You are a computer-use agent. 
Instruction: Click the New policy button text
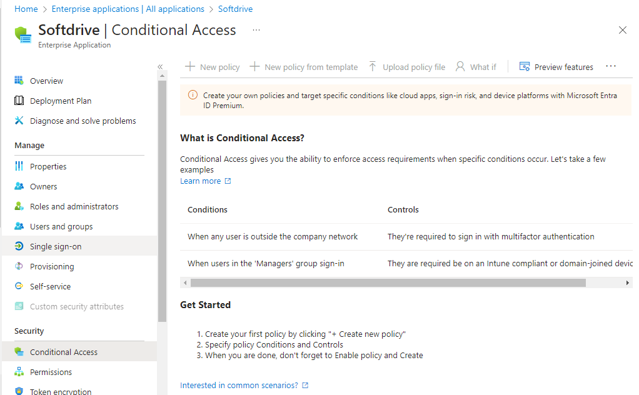[x=219, y=67]
